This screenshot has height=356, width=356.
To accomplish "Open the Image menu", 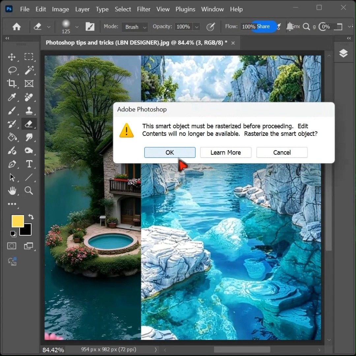I will point(60,9).
